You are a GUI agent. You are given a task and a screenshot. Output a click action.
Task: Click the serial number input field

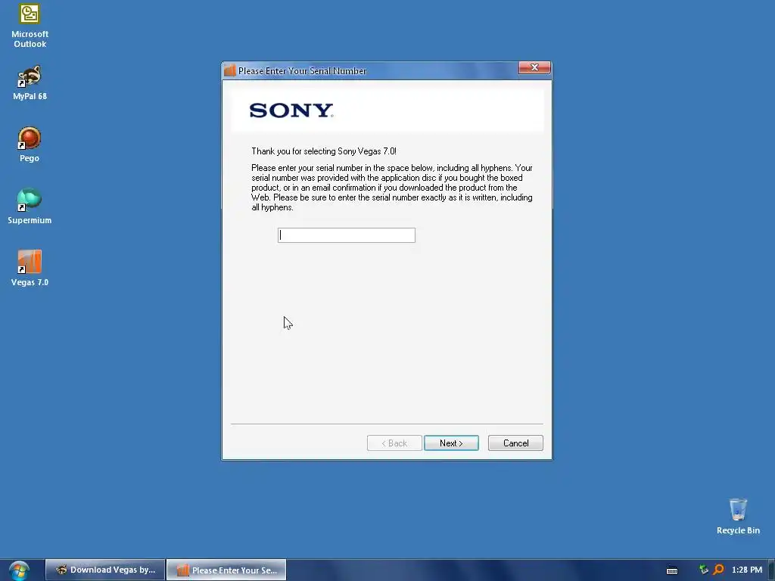coord(346,235)
